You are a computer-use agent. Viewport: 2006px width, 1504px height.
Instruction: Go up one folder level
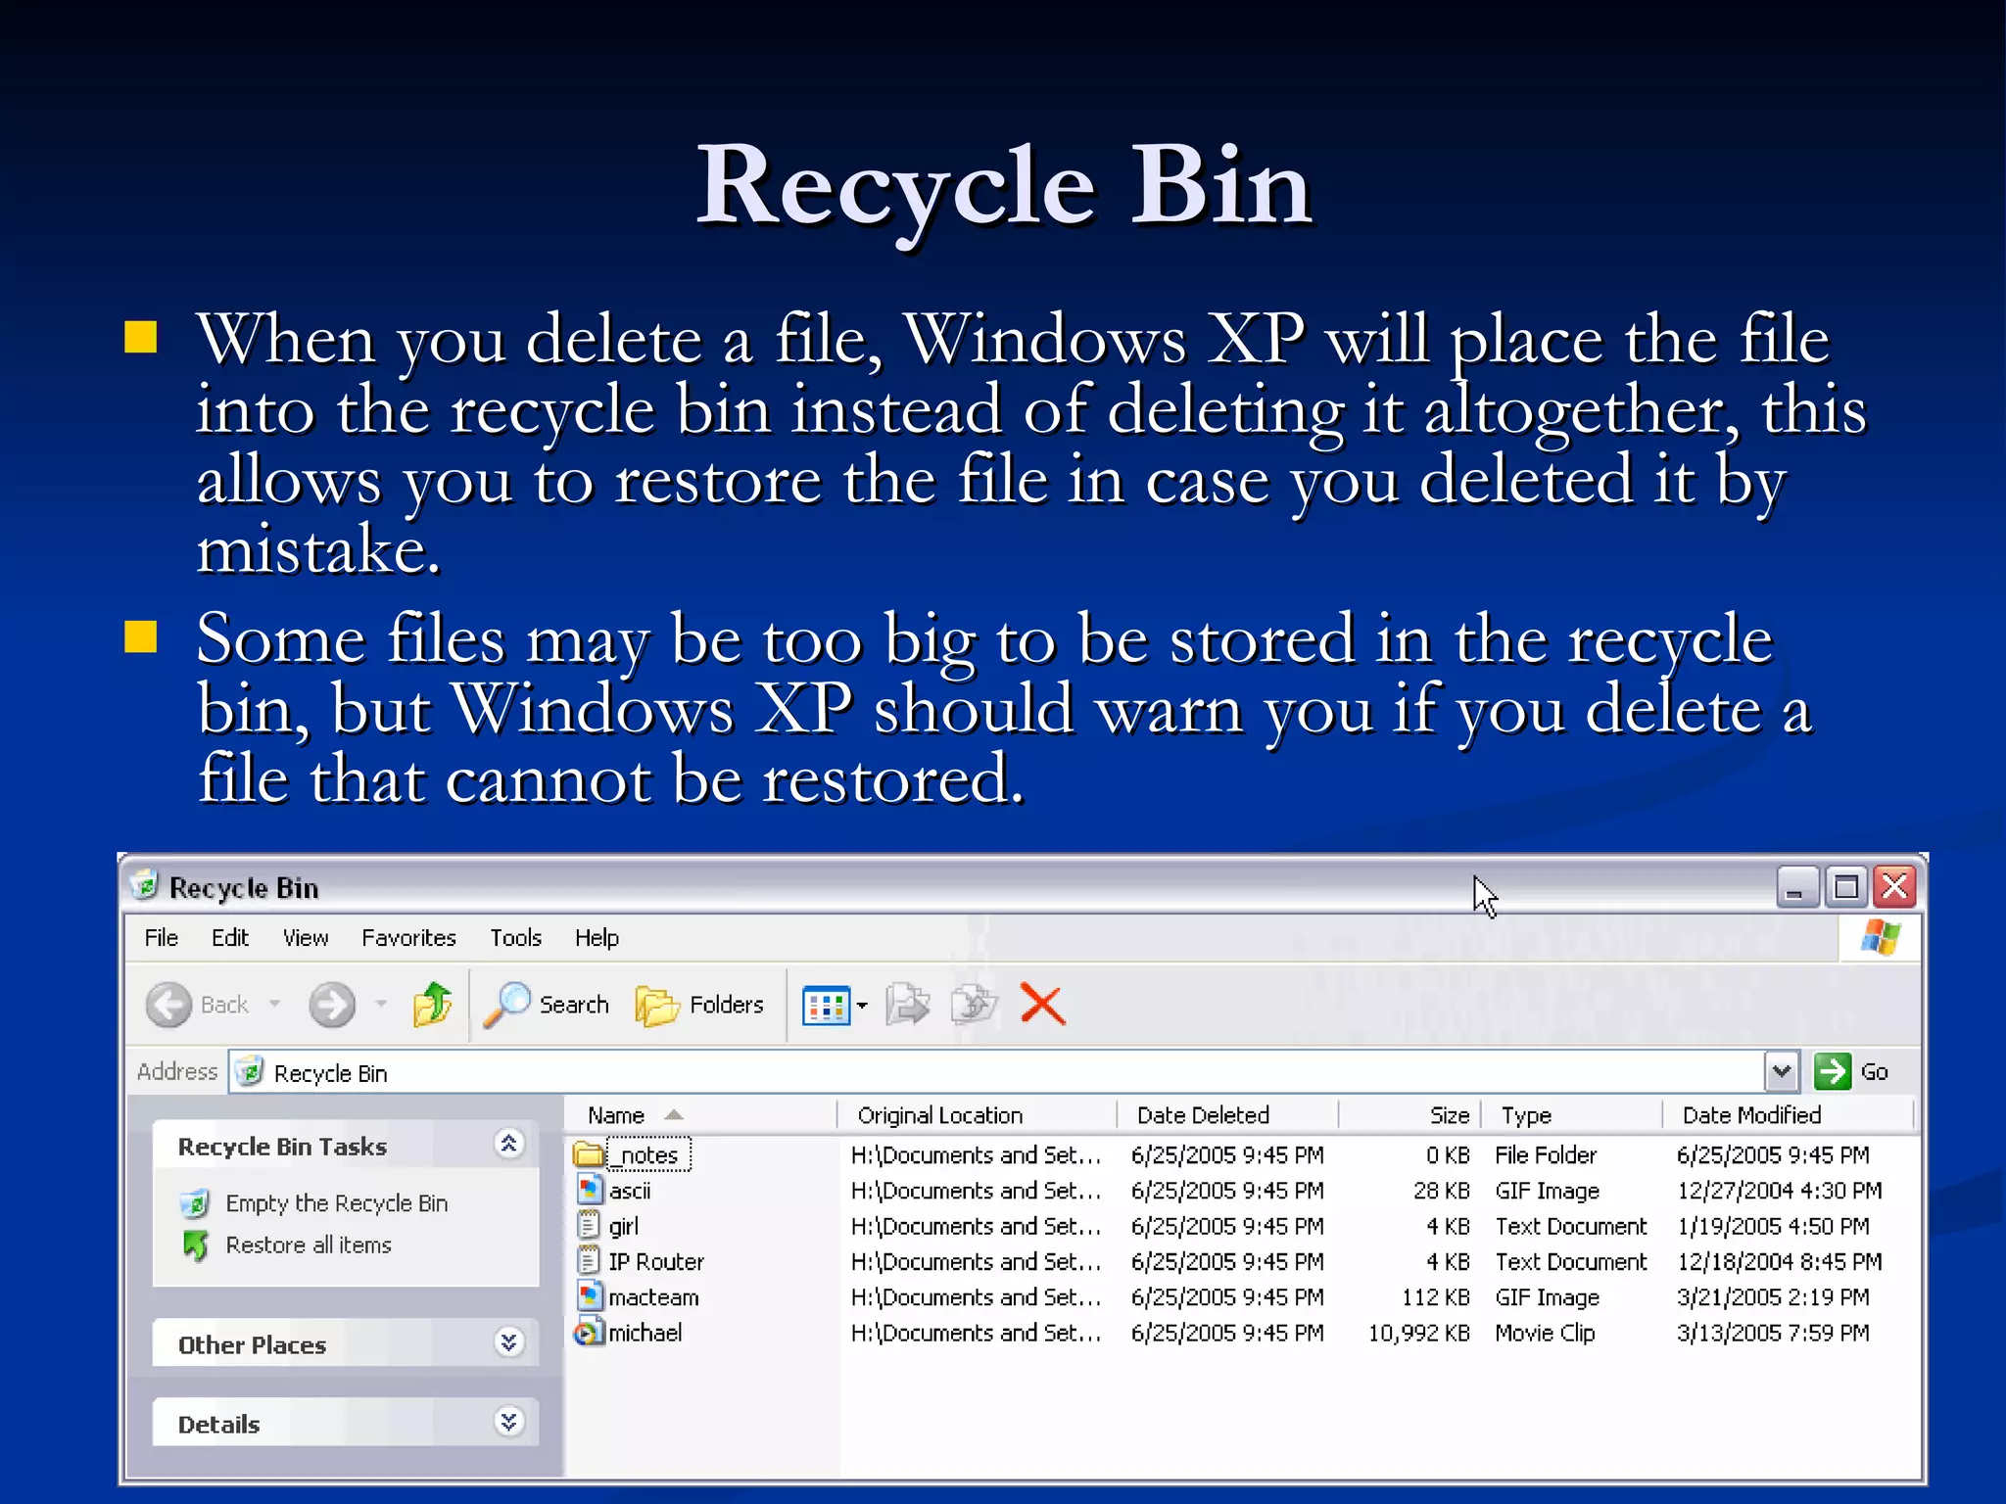(x=432, y=1005)
